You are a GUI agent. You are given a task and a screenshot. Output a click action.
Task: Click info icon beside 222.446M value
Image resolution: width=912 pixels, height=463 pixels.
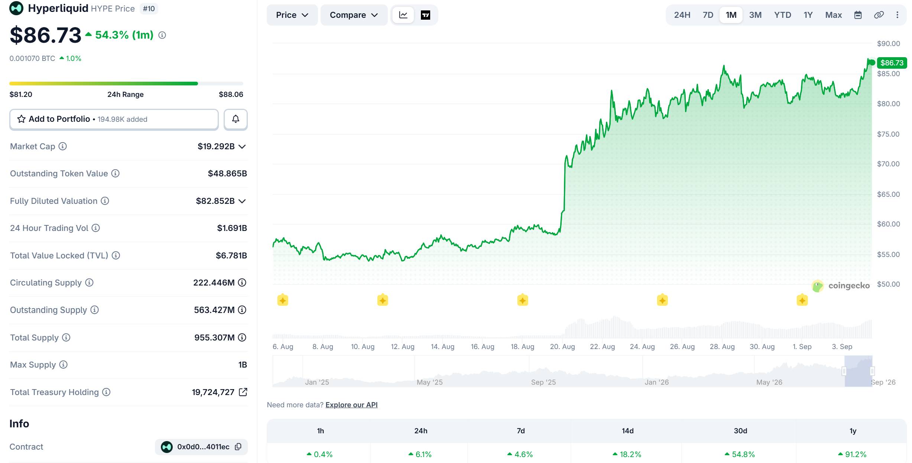[x=242, y=283]
